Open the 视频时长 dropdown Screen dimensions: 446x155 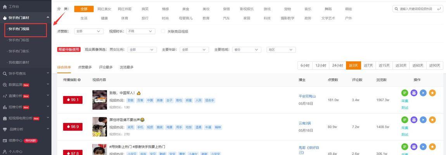click(x=140, y=31)
